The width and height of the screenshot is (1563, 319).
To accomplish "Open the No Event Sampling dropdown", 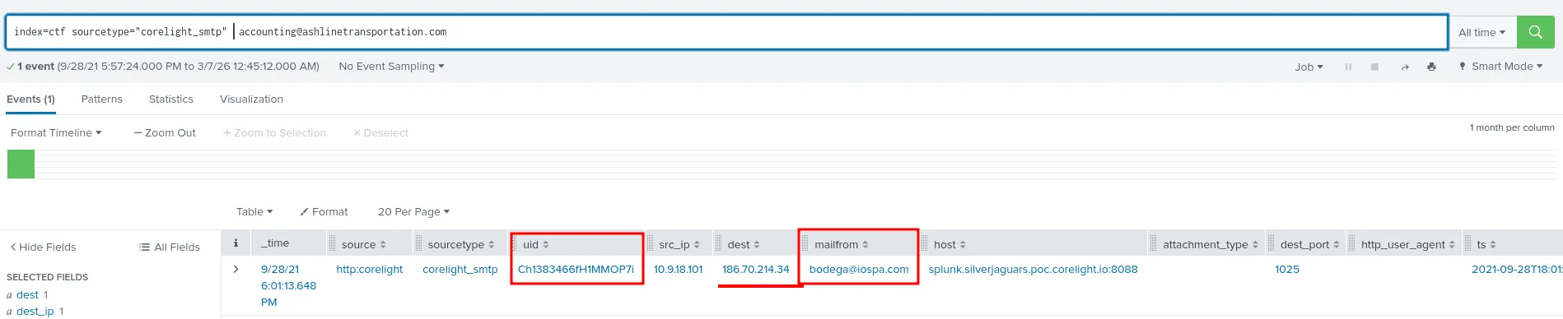I will pos(391,67).
